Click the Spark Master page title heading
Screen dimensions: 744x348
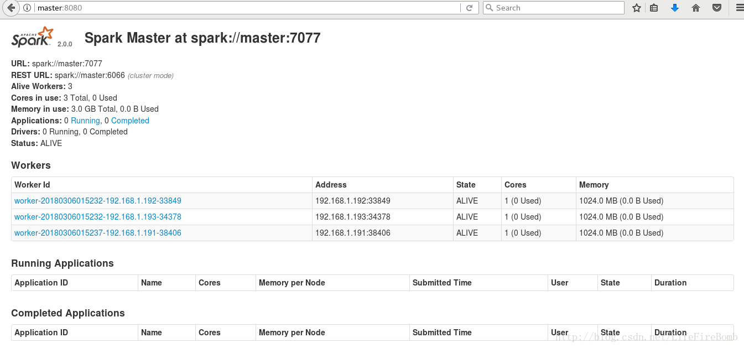[202, 38]
